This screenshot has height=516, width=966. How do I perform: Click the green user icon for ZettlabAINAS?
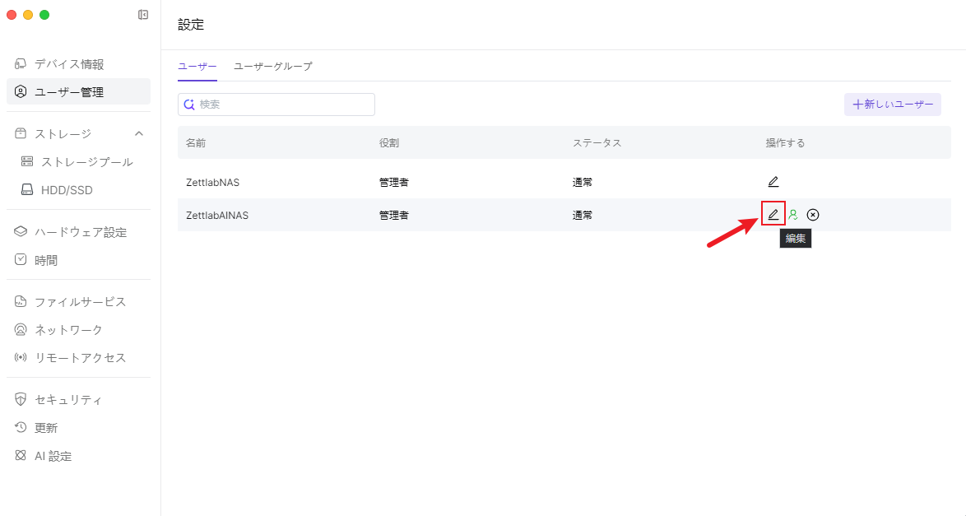click(x=793, y=215)
